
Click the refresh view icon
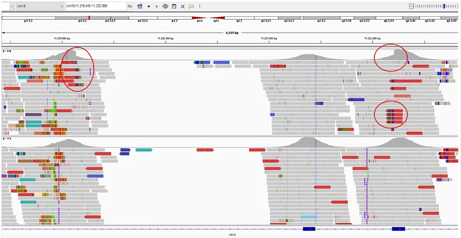click(165, 6)
